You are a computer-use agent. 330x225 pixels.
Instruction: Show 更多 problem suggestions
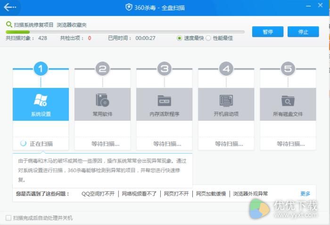click(305, 194)
